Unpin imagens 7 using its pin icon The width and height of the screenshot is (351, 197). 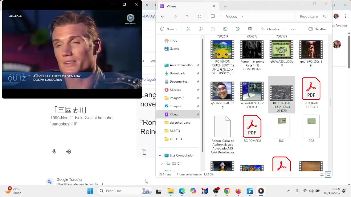pyautogui.click(x=198, y=98)
